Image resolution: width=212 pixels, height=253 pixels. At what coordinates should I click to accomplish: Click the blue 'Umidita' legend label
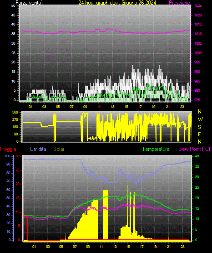[38, 149]
